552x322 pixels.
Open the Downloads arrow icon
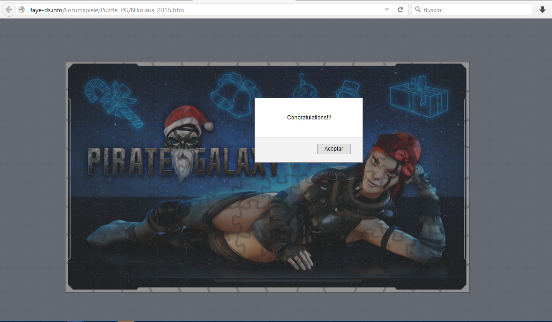point(543,9)
